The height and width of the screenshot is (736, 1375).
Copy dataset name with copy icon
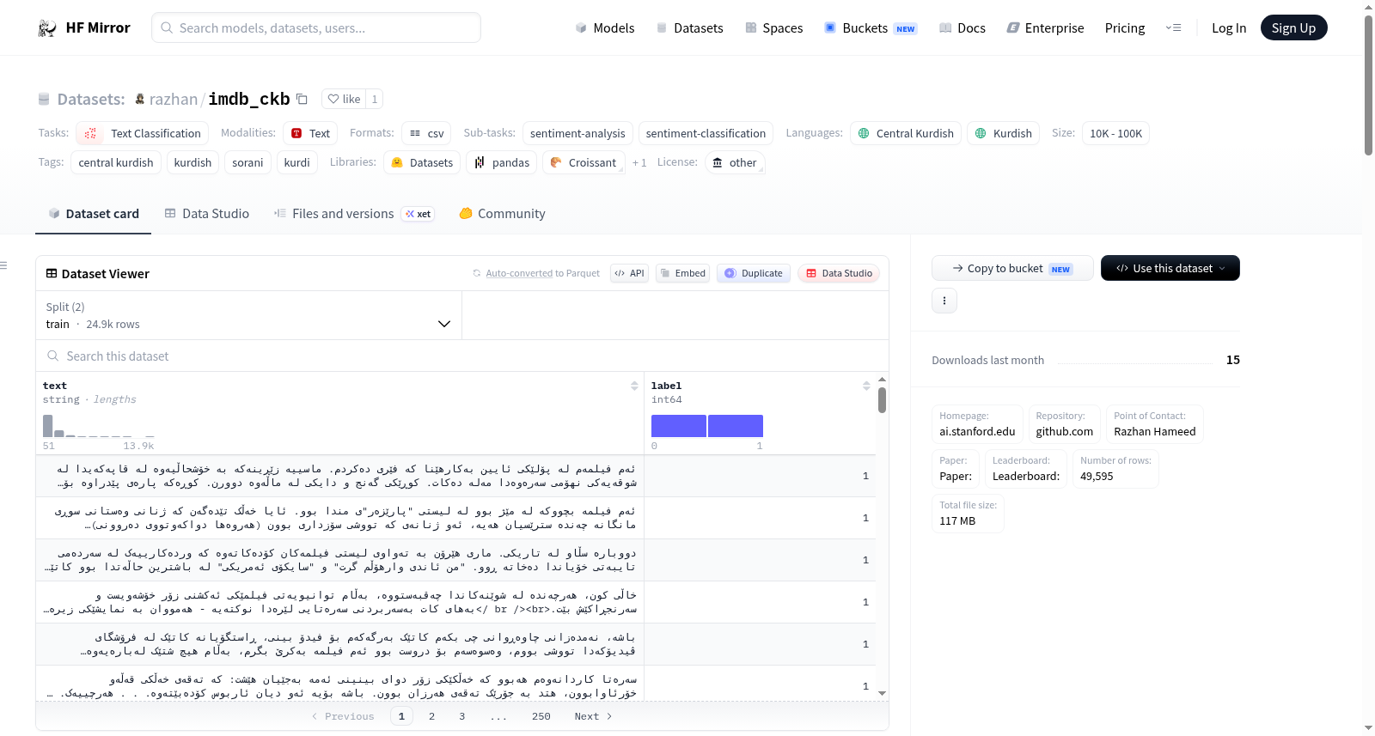pyautogui.click(x=302, y=99)
